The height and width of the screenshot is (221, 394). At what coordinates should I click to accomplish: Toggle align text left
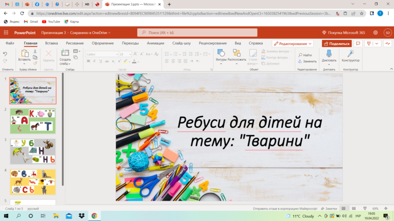tap(167, 61)
